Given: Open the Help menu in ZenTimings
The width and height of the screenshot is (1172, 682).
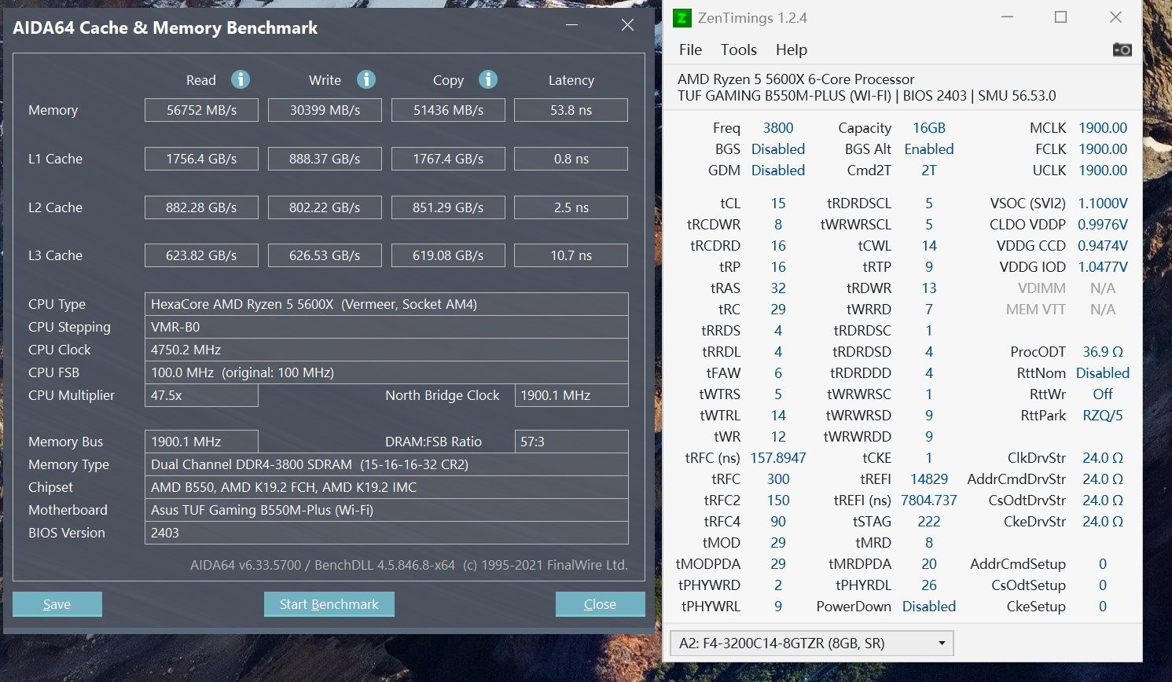Looking at the screenshot, I should [x=791, y=49].
